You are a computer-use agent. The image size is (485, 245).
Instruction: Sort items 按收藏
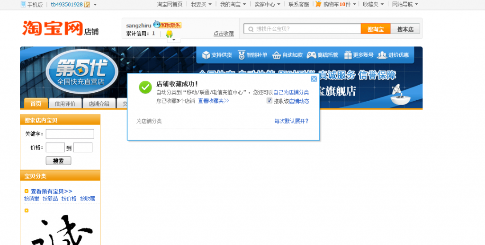[x=88, y=198]
